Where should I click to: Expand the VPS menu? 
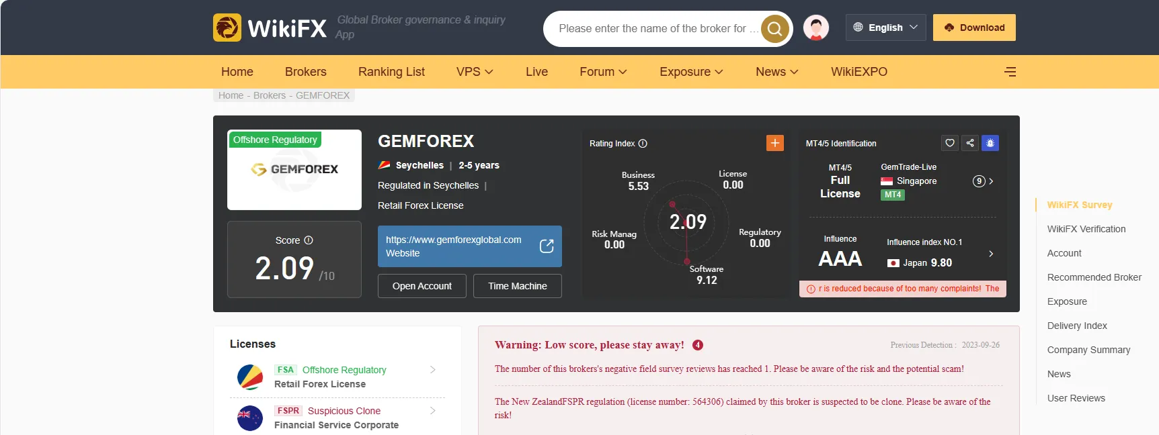tap(475, 72)
